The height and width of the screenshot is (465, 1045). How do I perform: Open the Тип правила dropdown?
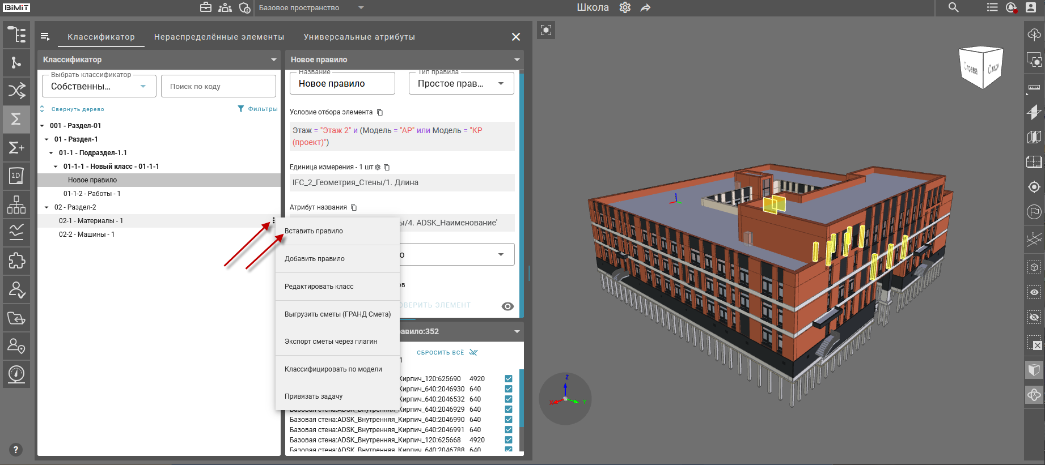tap(460, 84)
